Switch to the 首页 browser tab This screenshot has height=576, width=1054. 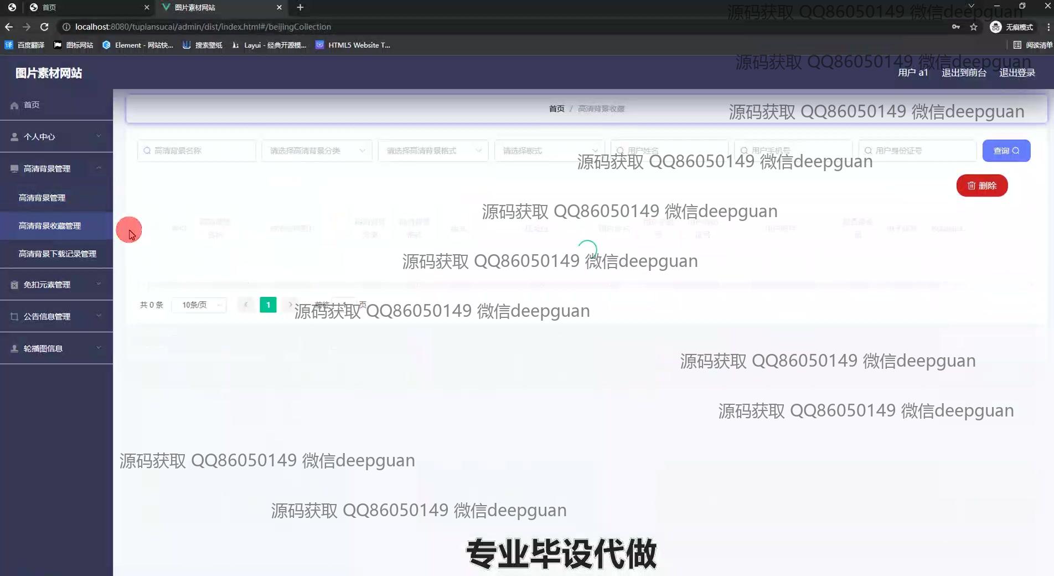click(89, 7)
